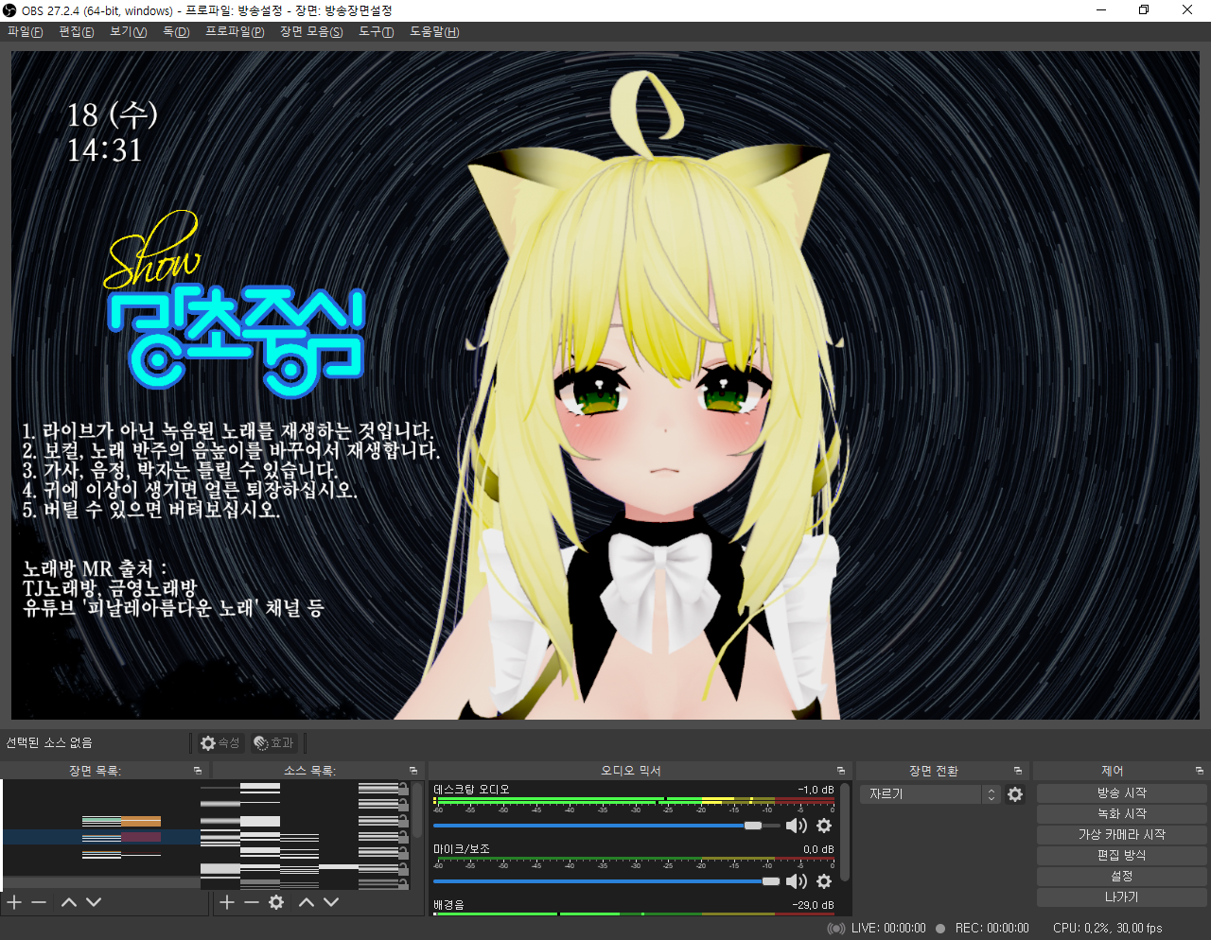Toggle the bottommost visible lock in source list
Screen dimensions: 1211x940
tap(403, 882)
